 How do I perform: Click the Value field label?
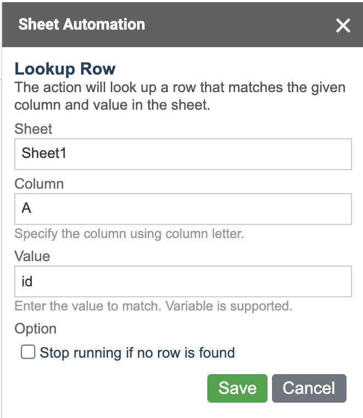click(32, 256)
